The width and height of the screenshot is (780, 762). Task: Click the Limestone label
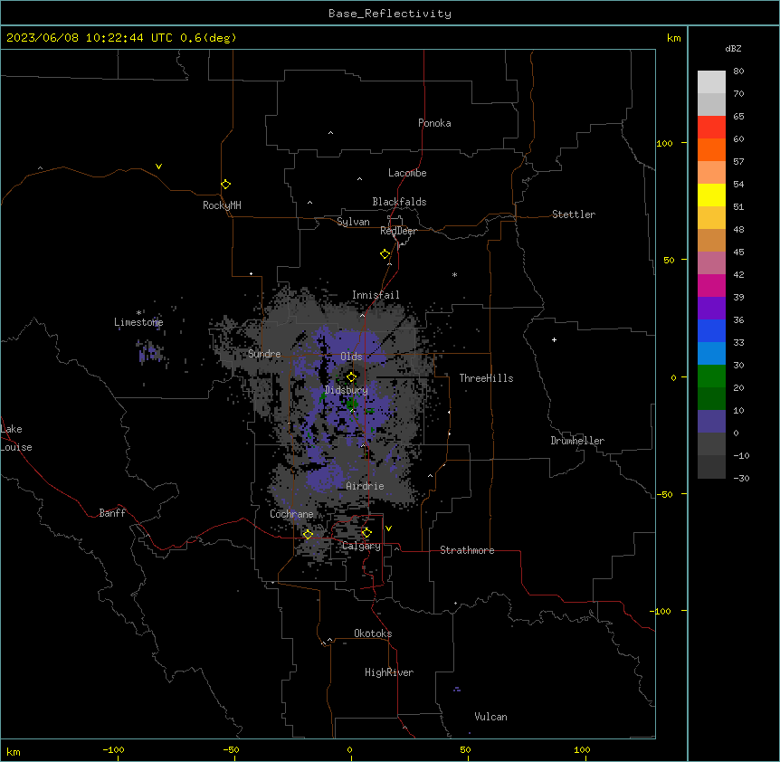coord(138,322)
